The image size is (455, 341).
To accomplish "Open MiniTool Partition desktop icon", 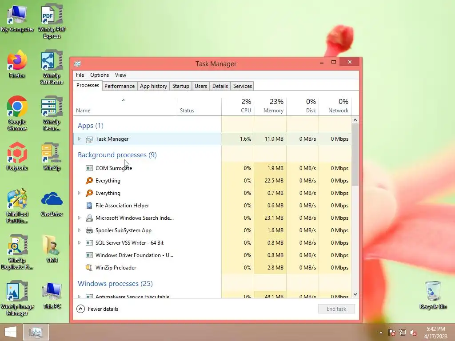I will tap(17, 206).
